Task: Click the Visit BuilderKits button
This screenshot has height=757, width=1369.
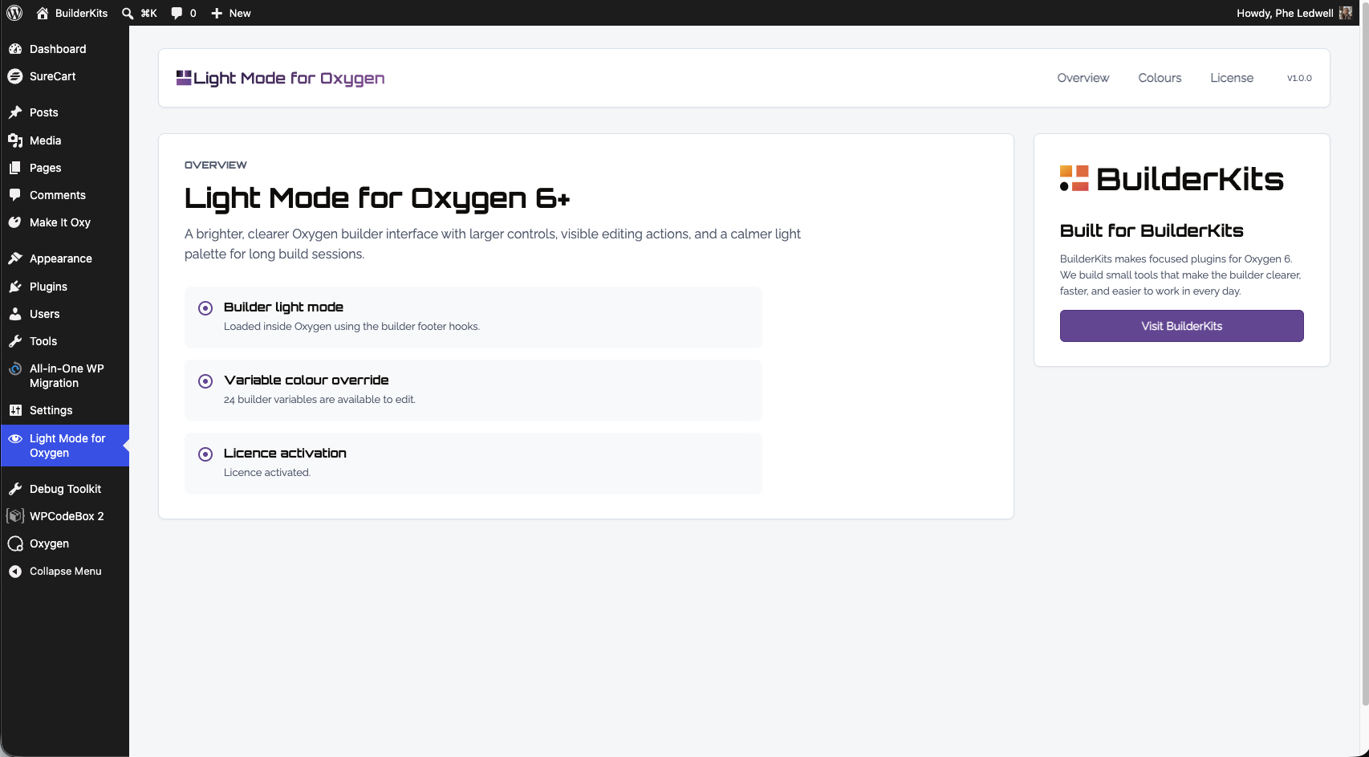Action: click(x=1181, y=326)
